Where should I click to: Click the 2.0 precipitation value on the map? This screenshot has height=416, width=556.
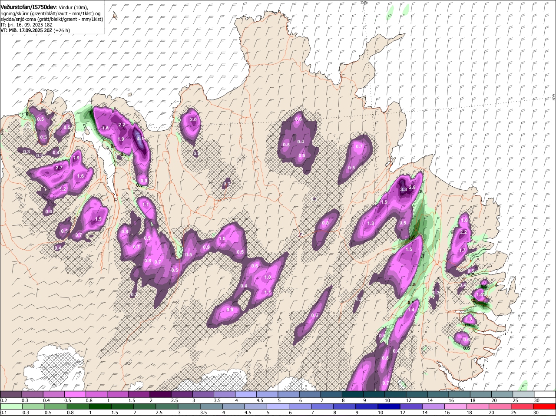(194, 119)
